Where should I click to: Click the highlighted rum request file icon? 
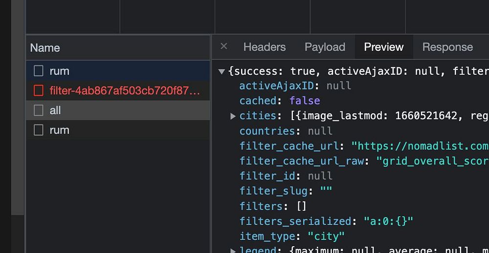click(38, 71)
